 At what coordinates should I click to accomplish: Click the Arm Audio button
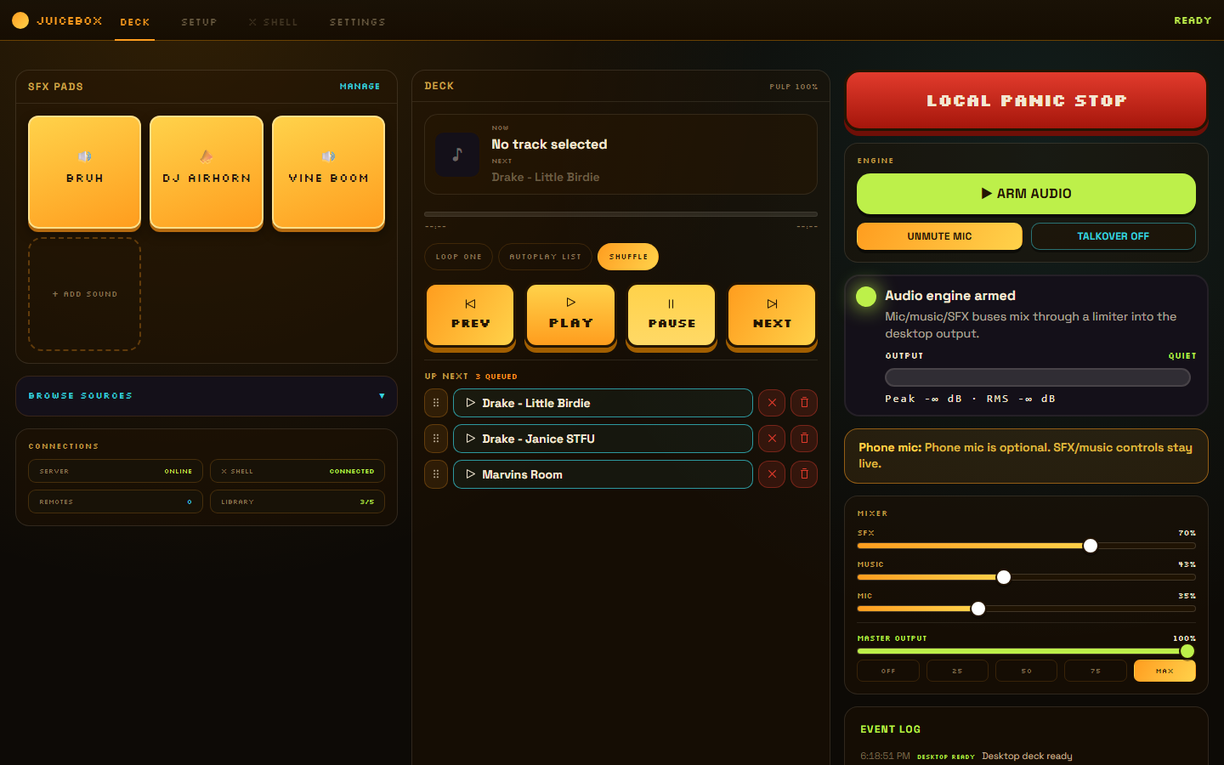click(1026, 194)
